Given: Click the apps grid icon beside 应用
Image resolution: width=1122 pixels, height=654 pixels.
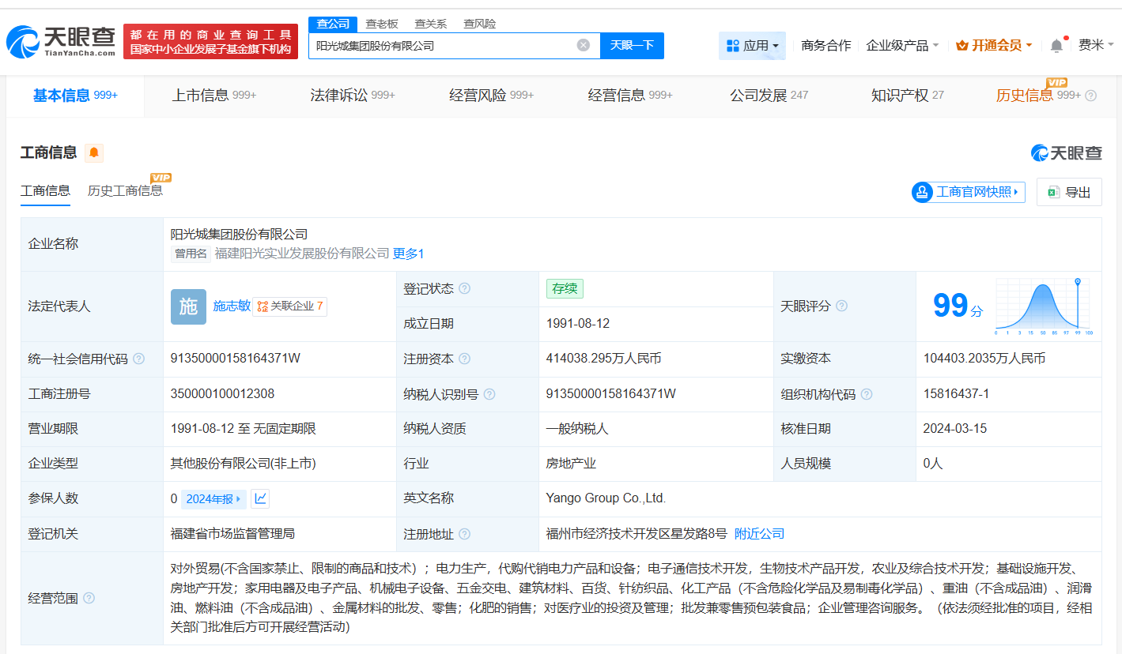Looking at the screenshot, I should point(734,45).
